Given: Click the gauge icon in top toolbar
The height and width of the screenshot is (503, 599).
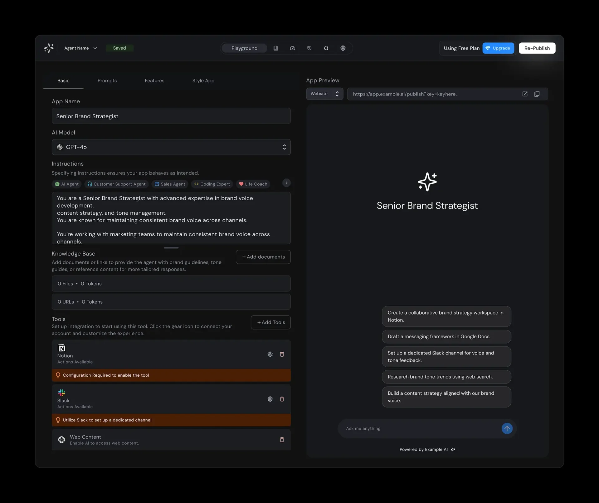Looking at the screenshot, I should [x=292, y=48].
